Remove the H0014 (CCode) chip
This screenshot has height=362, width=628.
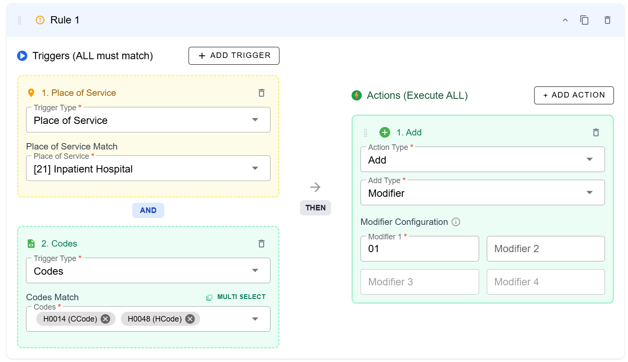(105, 319)
